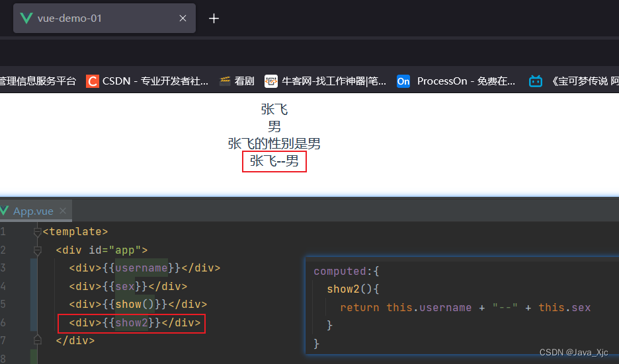Click the '<template>' tag in editor
The width and height of the screenshot is (619, 364).
(75, 232)
